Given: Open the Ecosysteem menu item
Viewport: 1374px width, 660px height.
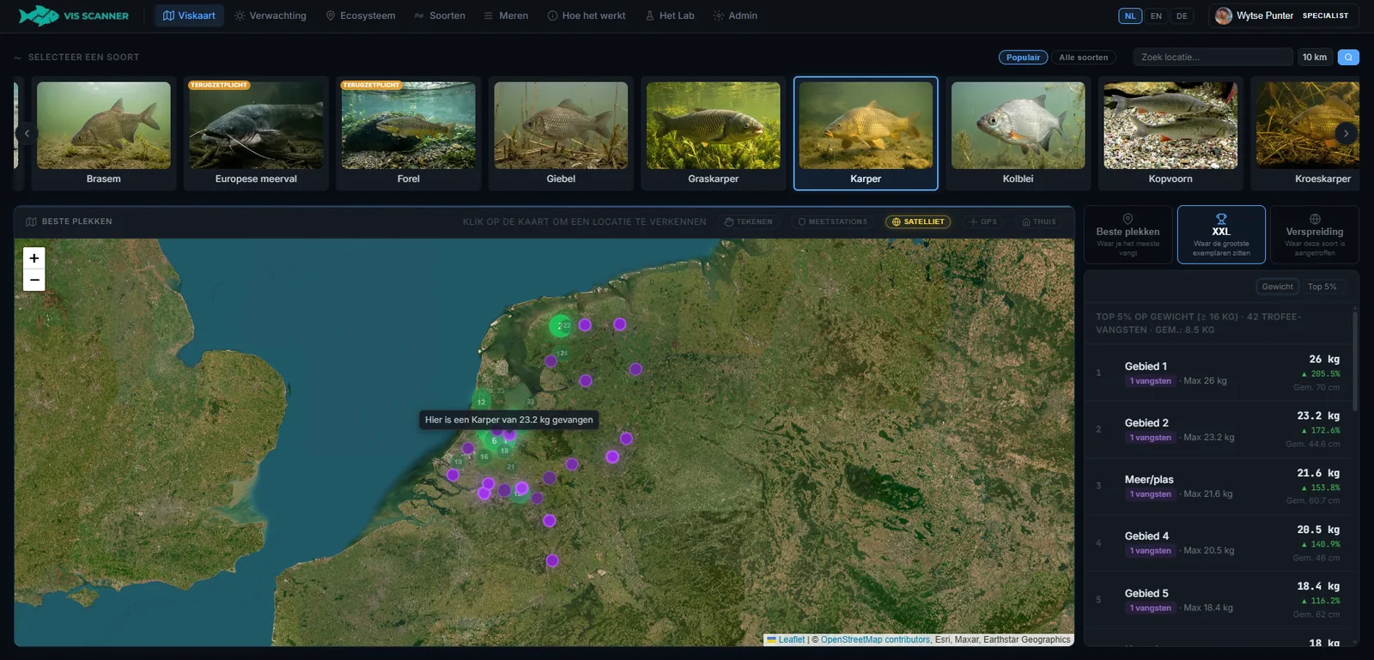Looking at the screenshot, I should click(360, 15).
